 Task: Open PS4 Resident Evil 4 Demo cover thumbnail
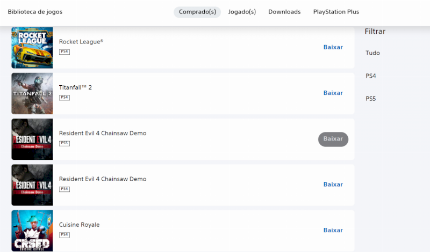[32, 185]
